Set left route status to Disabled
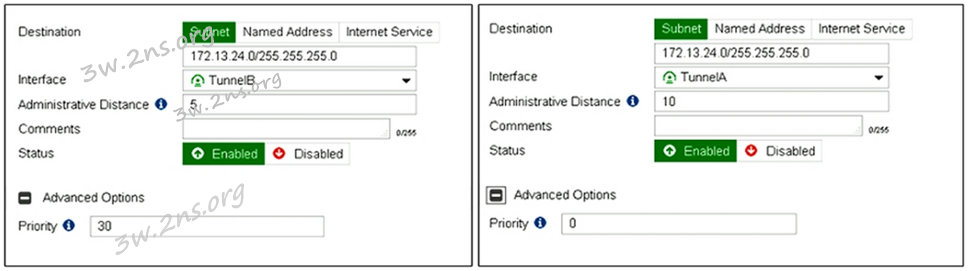968x271 pixels. [x=308, y=154]
